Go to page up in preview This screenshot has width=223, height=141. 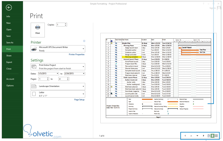(x=191, y=136)
